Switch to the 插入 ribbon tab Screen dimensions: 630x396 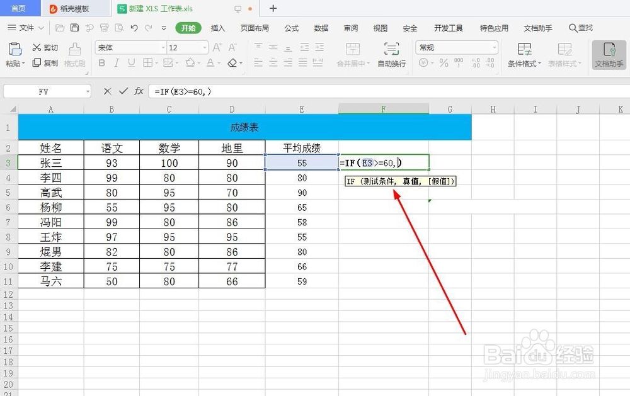pos(217,28)
